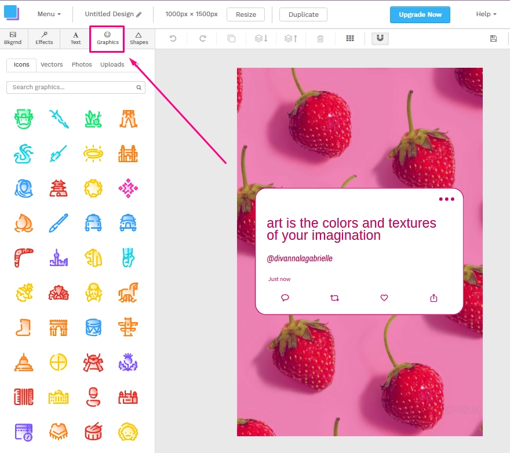
Task: Bring the layer forward
Action: [291, 39]
